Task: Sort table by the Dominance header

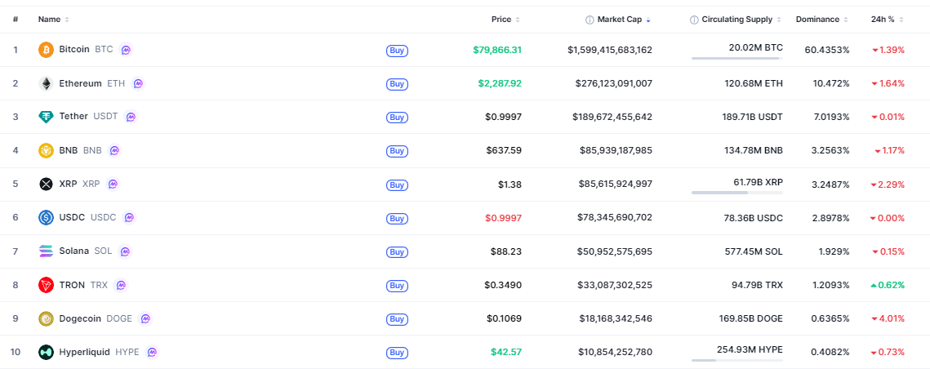Action: [821, 20]
